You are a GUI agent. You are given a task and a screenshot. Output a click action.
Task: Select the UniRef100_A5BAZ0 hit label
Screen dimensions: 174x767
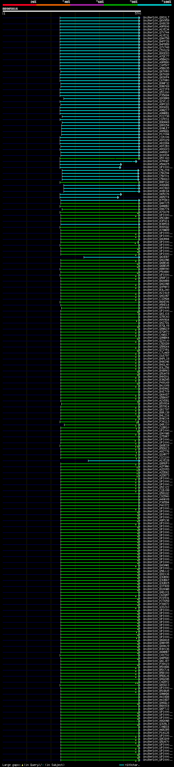pyautogui.click(x=156, y=60)
